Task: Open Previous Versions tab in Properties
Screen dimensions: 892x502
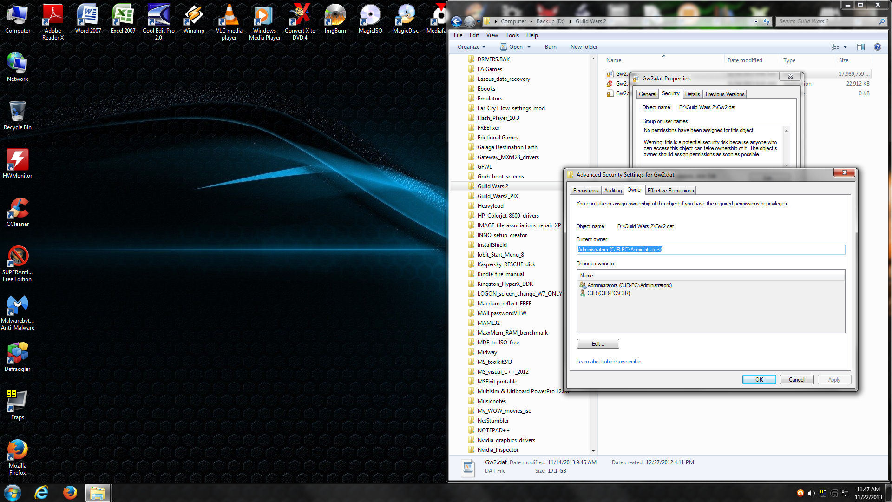Action: [724, 94]
